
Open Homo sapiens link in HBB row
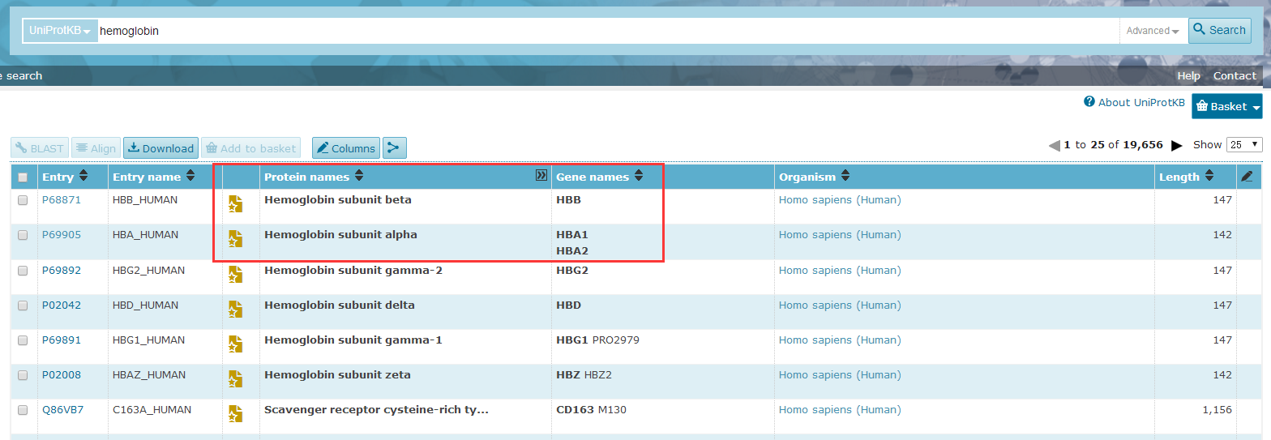point(840,199)
